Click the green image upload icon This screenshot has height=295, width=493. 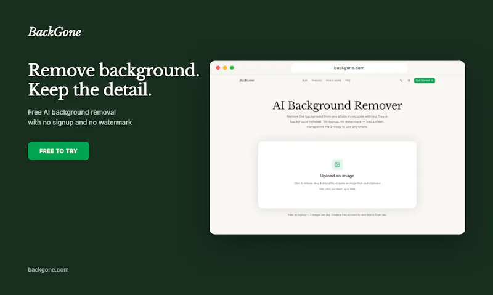pyautogui.click(x=337, y=164)
